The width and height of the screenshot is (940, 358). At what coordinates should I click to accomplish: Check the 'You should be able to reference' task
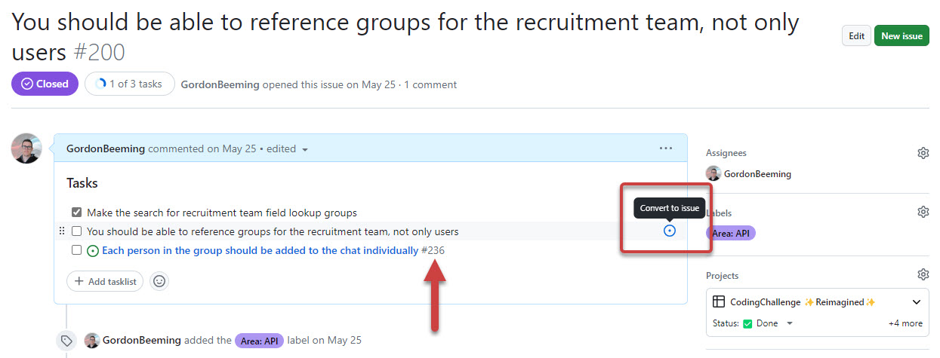pos(76,231)
